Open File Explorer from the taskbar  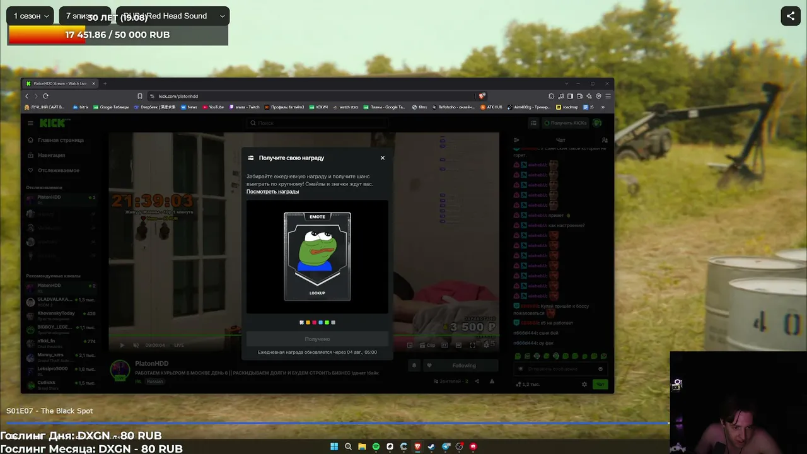tap(362, 446)
